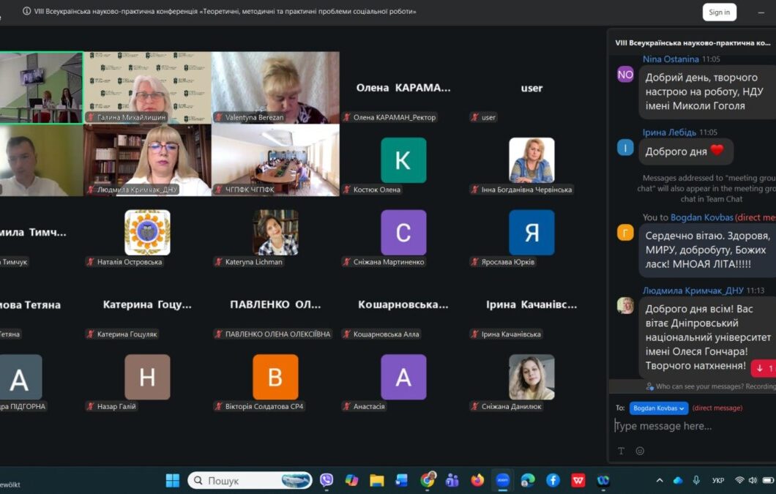776x494 pixels.
Task: Click the Ірина Лебідь sender name in chat
Action: click(x=669, y=132)
